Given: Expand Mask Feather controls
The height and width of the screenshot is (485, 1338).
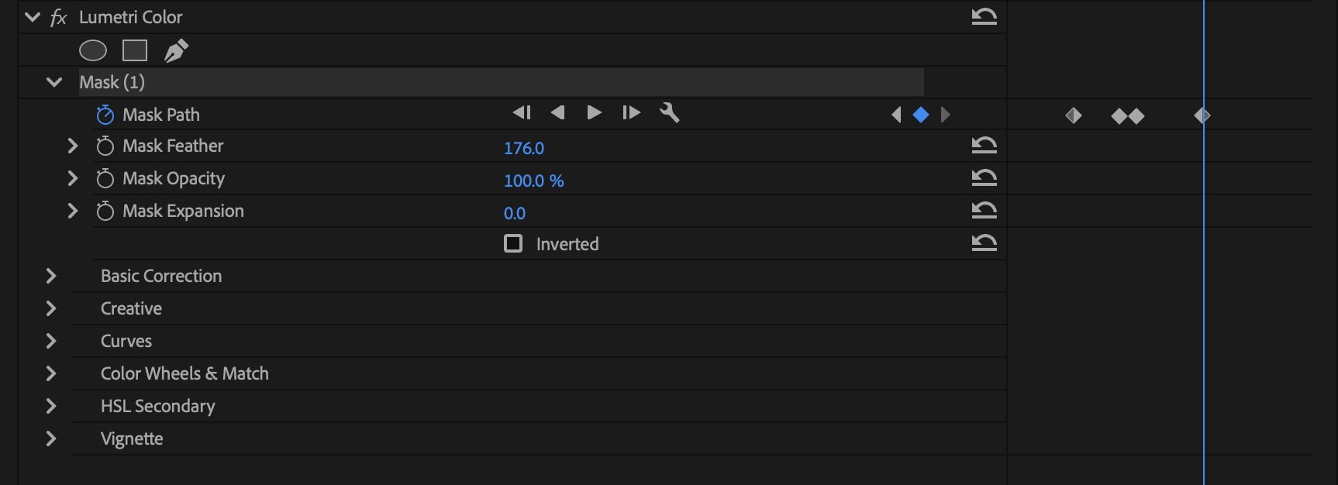Looking at the screenshot, I should pos(72,146).
